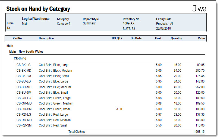The image size is (220, 139).
Task: Click value '205.70' in the CS-BK-MD row
Action: tap(200, 70)
